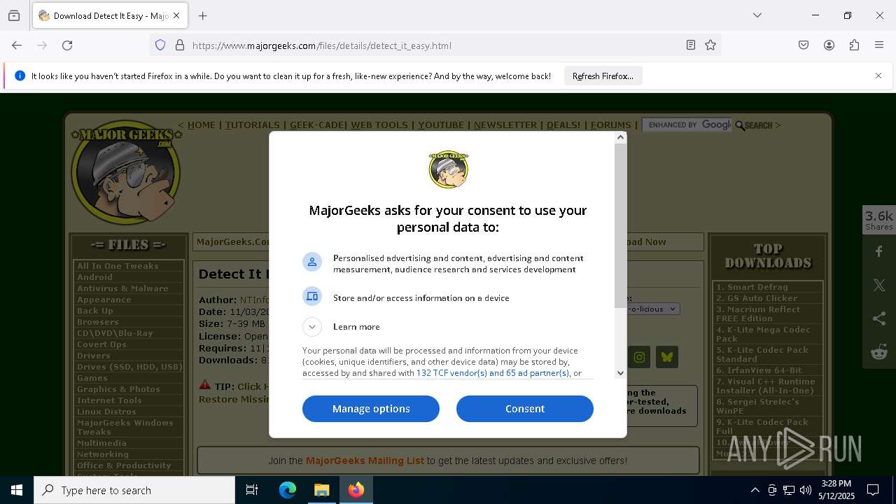Open File Explorer from taskbar
This screenshot has height=504, width=896.
click(321, 490)
